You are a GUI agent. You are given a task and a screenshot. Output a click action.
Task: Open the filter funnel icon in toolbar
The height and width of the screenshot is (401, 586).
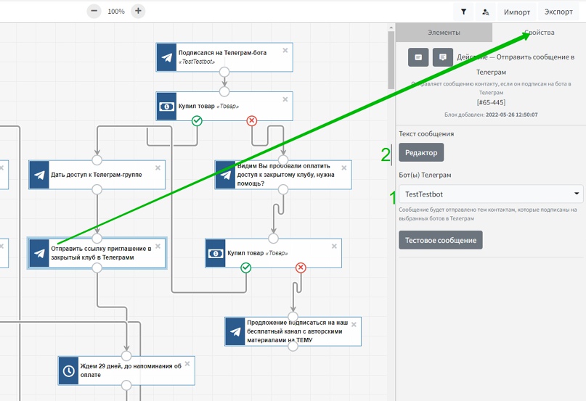point(463,12)
